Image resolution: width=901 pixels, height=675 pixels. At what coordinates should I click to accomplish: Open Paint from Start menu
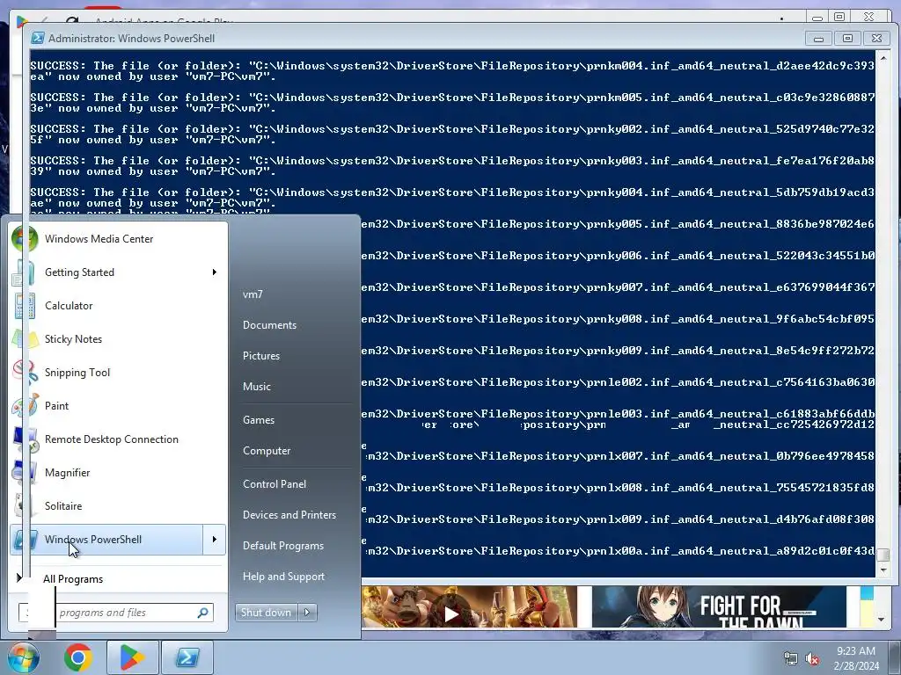pyautogui.click(x=118, y=405)
